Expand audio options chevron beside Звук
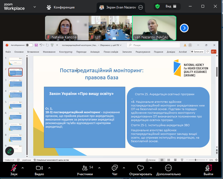The height and width of the screenshot is (179, 223). coord(23,168)
